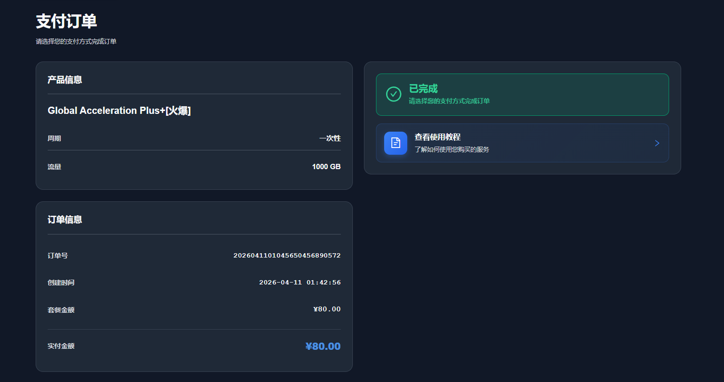Click the green completed checkmark icon
Screen dimensions: 724x382
point(393,94)
